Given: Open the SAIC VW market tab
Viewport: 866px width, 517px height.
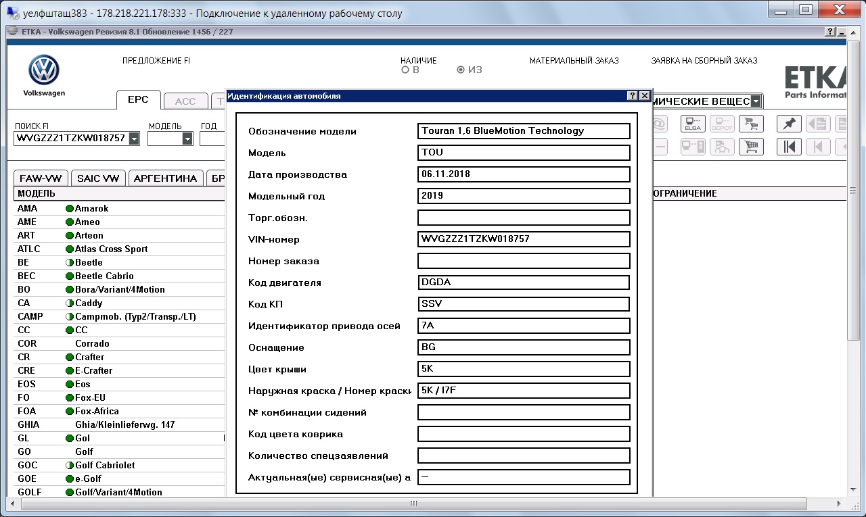Looking at the screenshot, I should (x=98, y=178).
